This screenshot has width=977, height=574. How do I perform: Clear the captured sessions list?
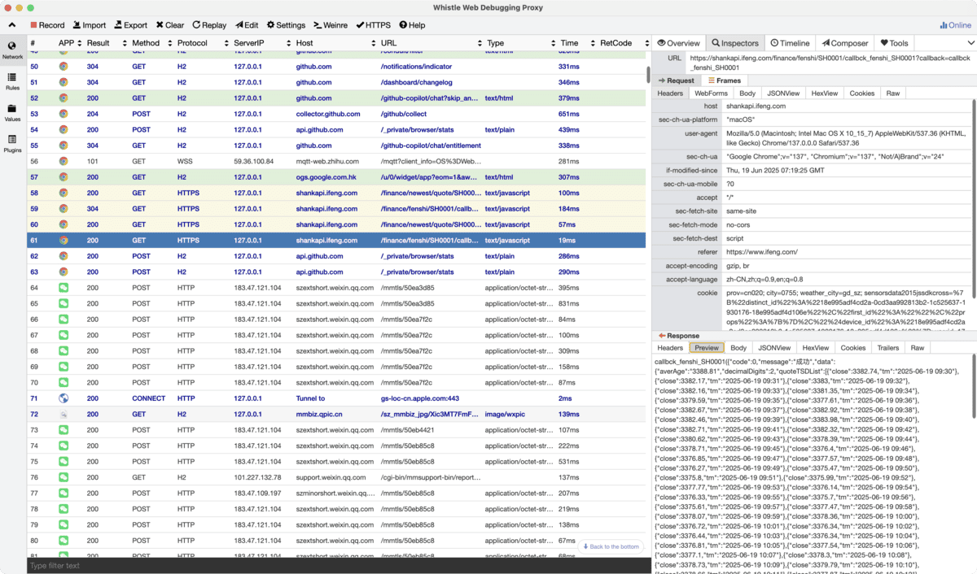pos(170,25)
